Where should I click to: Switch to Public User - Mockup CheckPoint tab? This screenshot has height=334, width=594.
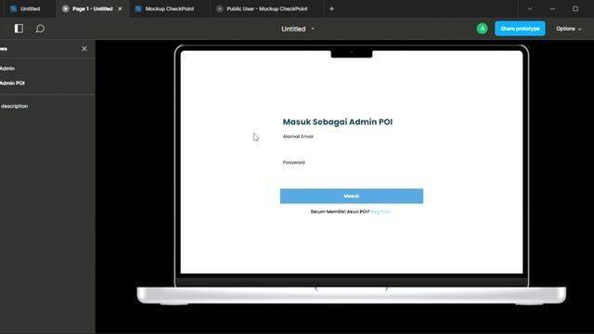tap(266, 8)
